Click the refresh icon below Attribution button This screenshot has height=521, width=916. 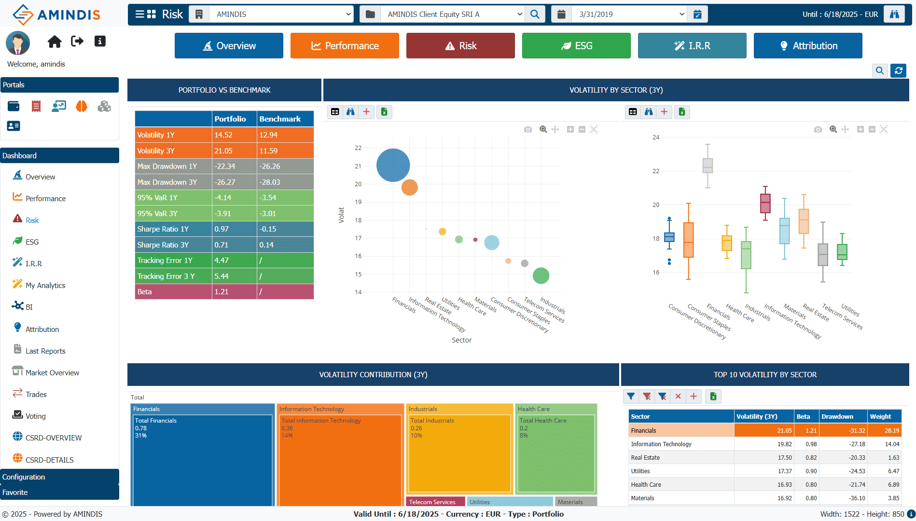tap(899, 70)
